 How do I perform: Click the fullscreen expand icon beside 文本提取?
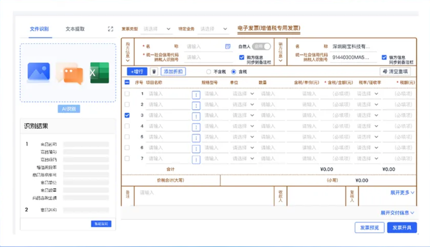110,29
